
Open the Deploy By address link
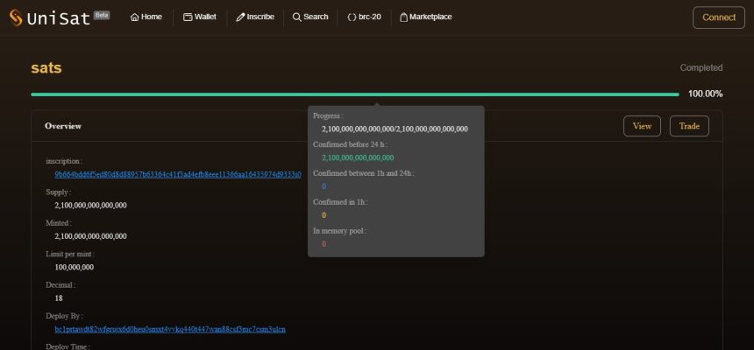[x=170, y=329]
